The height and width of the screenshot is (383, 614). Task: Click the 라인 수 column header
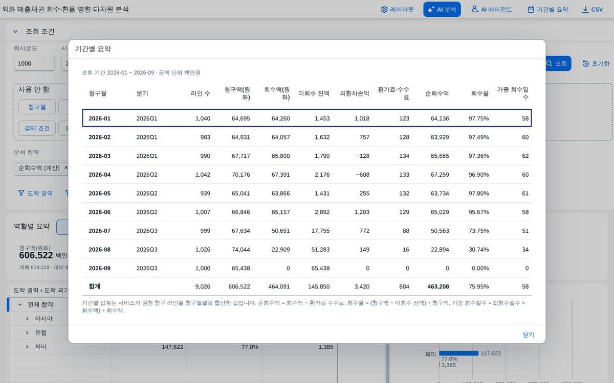(201, 93)
